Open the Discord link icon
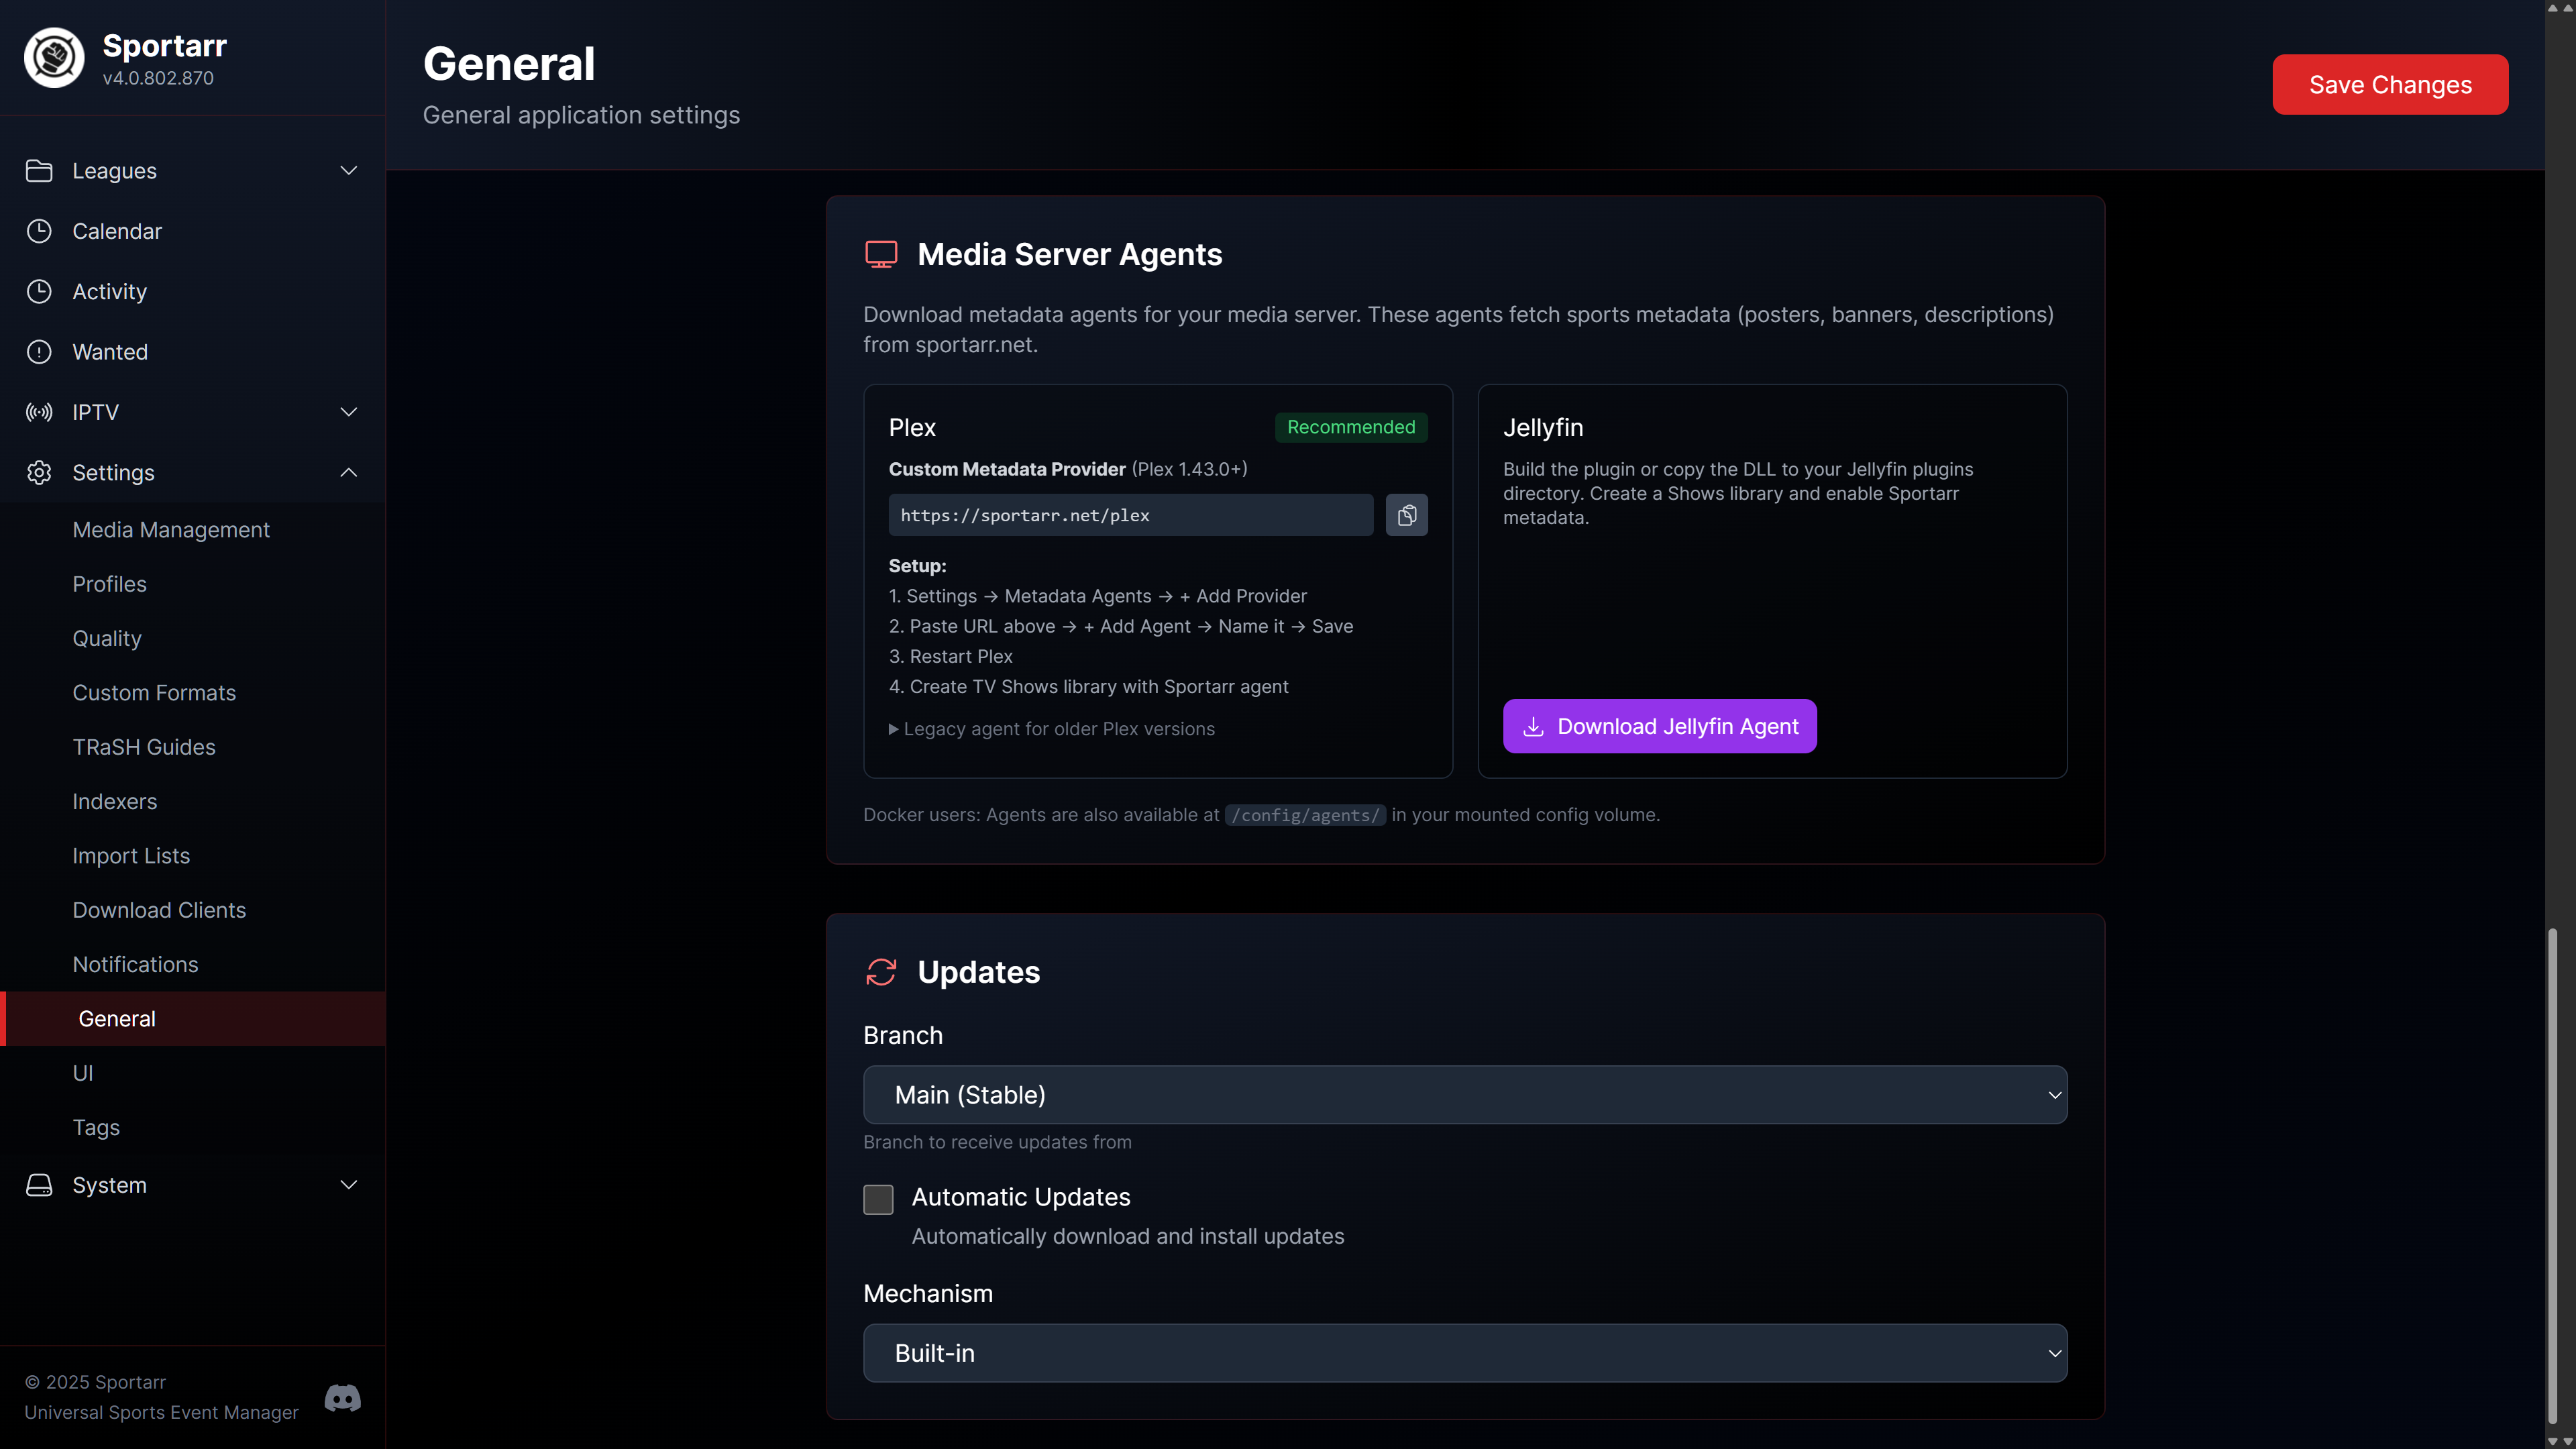The height and width of the screenshot is (1449, 2576). point(343,1397)
